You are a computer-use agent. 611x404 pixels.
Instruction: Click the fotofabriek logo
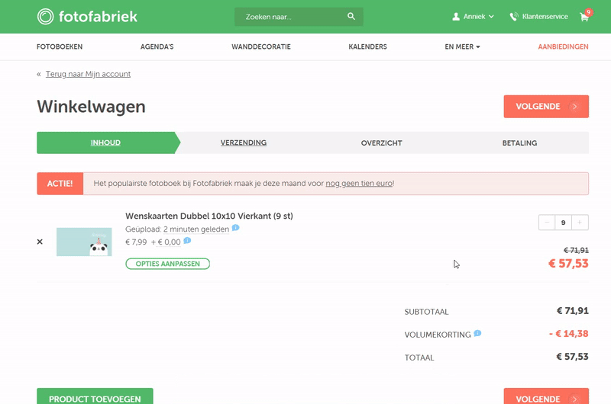coord(87,16)
